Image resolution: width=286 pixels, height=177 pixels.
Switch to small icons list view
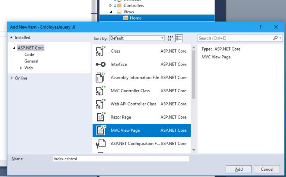click(179, 38)
